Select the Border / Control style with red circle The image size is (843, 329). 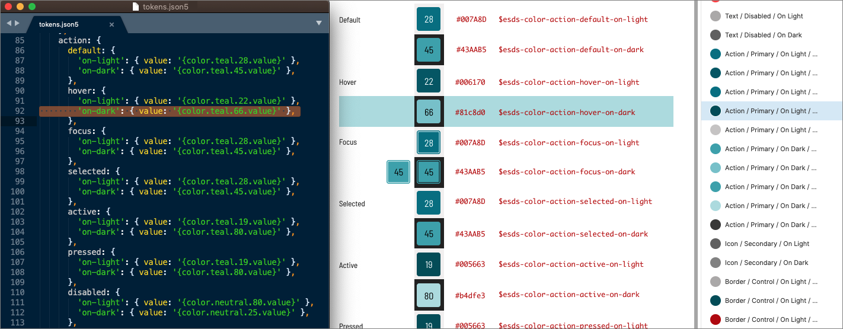coord(772,320)
